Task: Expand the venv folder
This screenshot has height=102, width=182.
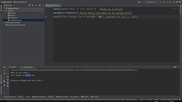Action: click(6, 11)
